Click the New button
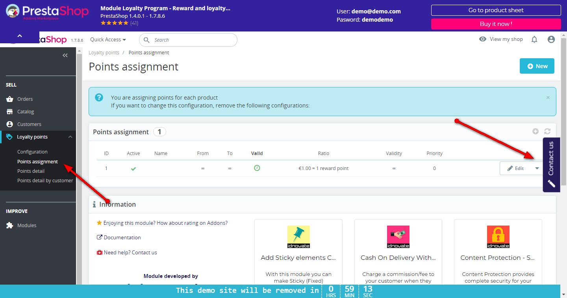The width and height of the screenshot is (567, 298). click(537, 66)
